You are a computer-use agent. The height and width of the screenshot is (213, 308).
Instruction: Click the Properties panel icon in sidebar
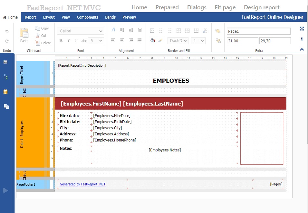(5, 62)
